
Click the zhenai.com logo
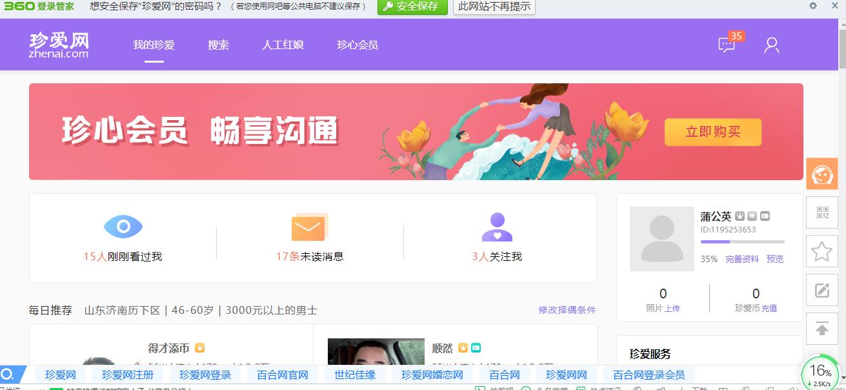(59, 45)
